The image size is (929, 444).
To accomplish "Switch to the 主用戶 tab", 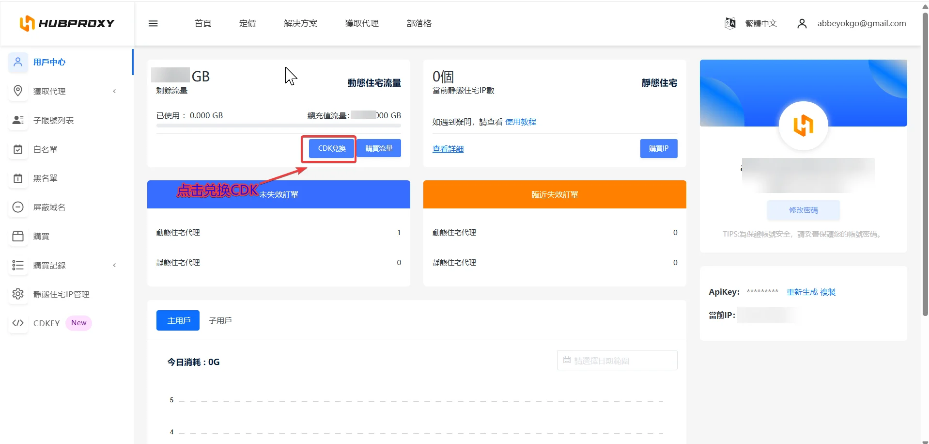I will click(x=178, y=320).
